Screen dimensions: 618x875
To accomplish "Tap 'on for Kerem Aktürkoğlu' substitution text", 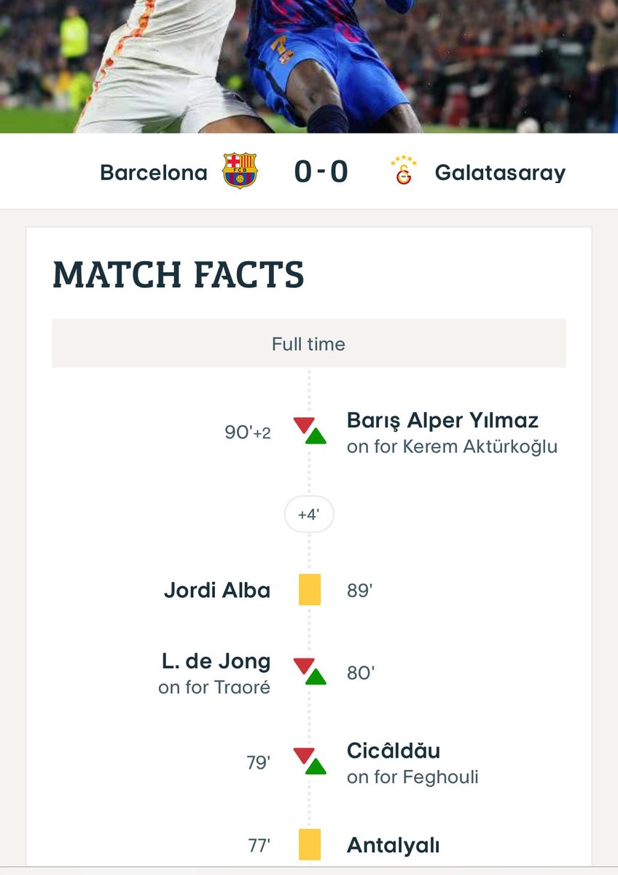I will [x=452, y=446].
